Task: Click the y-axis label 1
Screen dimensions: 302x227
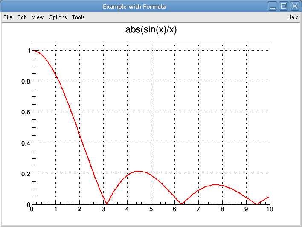Action: click(x=29, y=51)
